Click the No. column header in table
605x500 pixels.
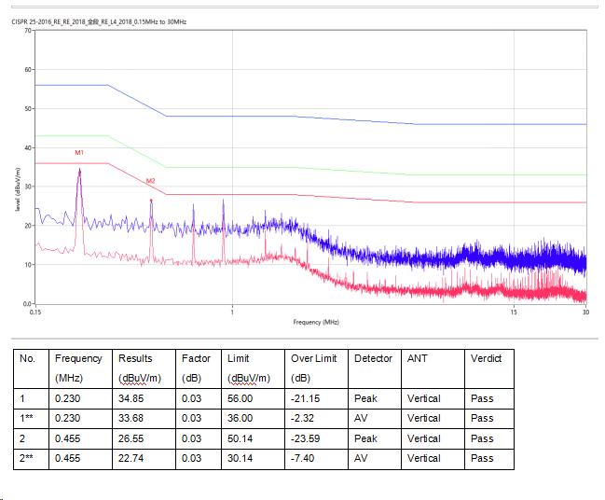click(x=27, y=358)
